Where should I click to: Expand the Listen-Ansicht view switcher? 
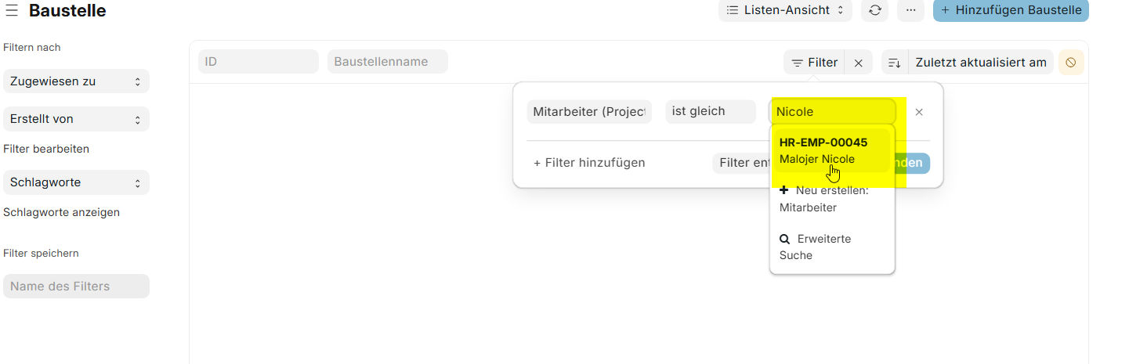coord(784,10)
